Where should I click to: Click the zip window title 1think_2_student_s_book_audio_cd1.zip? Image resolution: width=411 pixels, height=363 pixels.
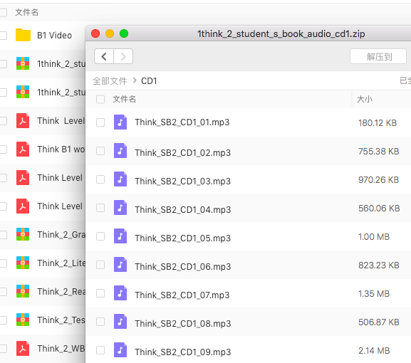pyautogui.click(x=281, y=33)
